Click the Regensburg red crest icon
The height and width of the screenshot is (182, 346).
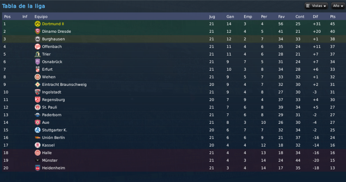(x=38, y=100)
